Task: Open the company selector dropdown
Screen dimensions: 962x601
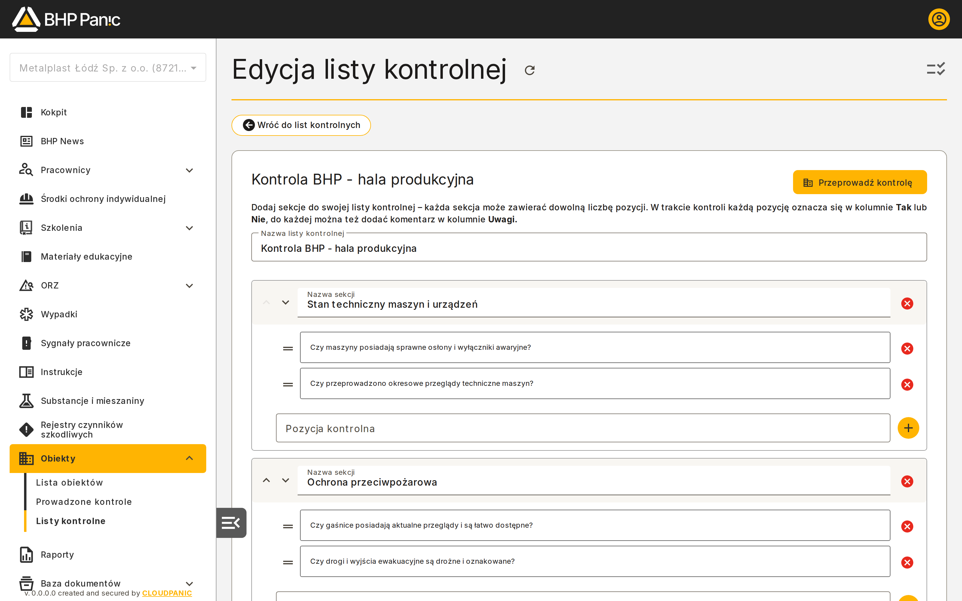Action: 108,68
